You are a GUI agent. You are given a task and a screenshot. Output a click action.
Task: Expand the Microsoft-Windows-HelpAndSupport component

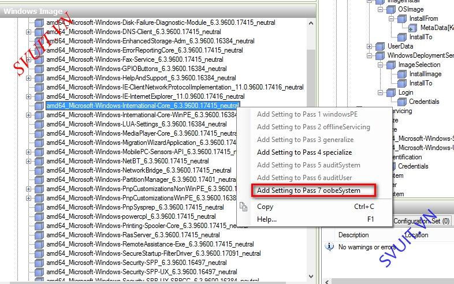pos(28,78)
